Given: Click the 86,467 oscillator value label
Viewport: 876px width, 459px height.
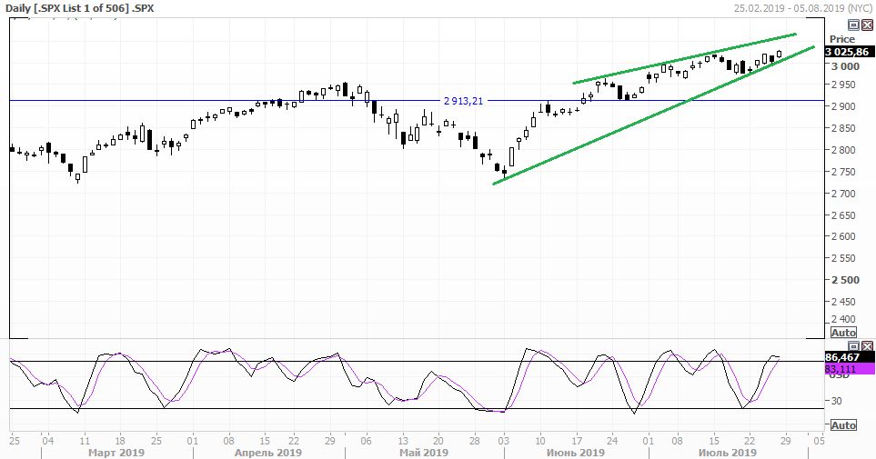Looking at the screenshot, I should point(850,357).
